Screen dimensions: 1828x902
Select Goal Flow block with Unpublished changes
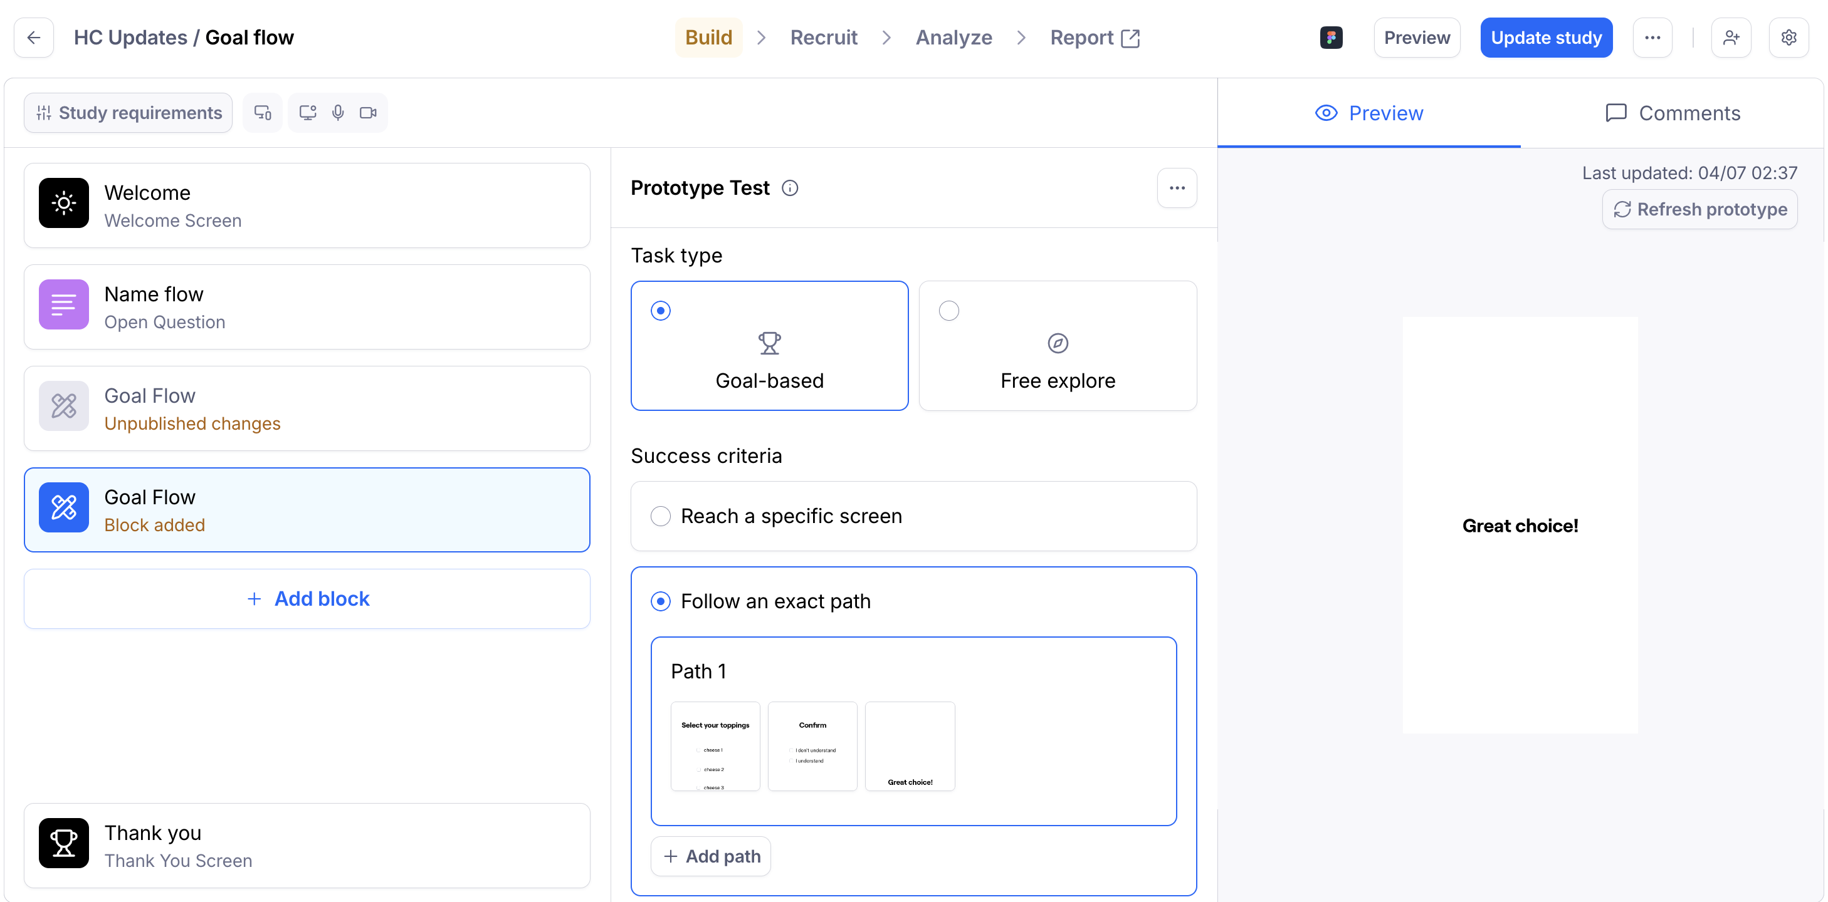tap(307, 408)
